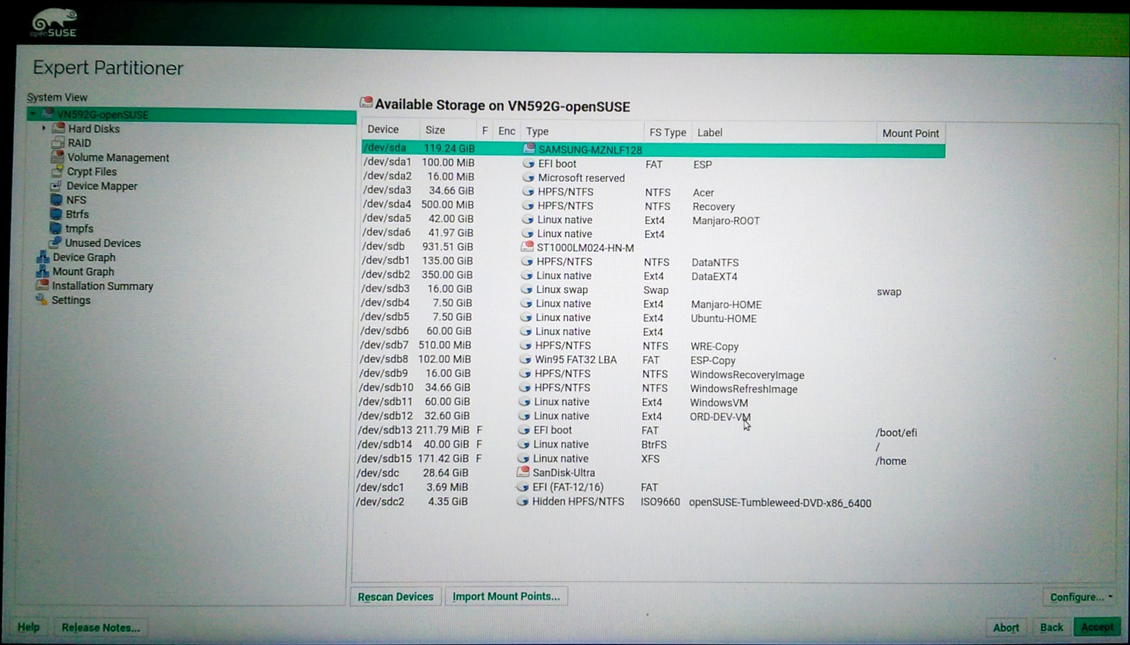Screen dimensions: 1130x645
Task: Select the /dev/sdb3 swap partition row
Action: [652, 290]
